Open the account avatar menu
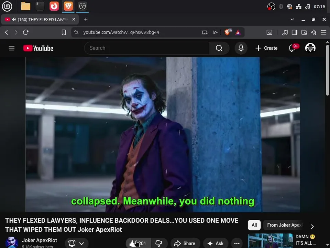330x248 pixels. (x=310, y=48)
